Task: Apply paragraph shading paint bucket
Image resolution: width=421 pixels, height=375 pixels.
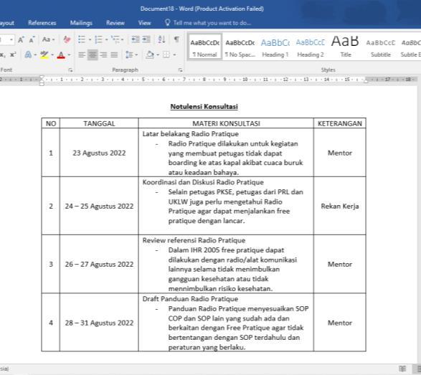Action: (x=150, y=55)
